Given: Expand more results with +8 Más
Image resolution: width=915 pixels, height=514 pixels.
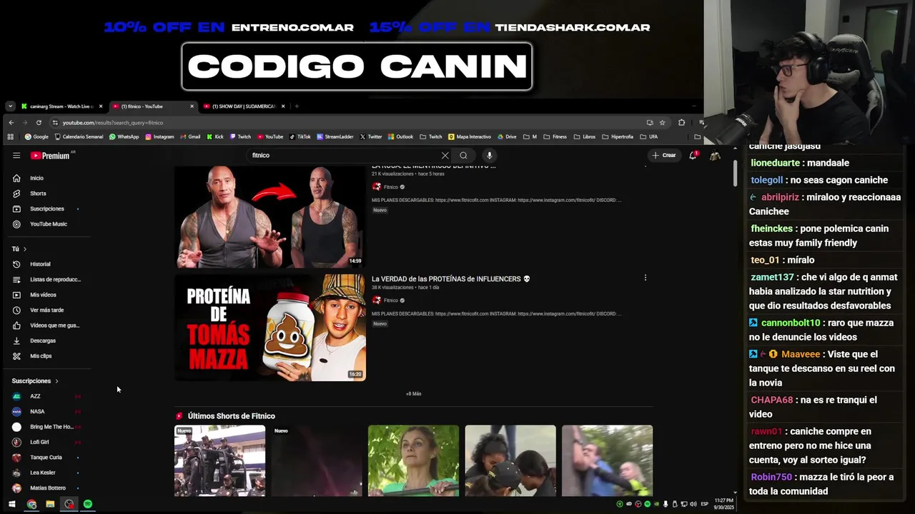Looking at the screenshot, I should coord(413,393).
